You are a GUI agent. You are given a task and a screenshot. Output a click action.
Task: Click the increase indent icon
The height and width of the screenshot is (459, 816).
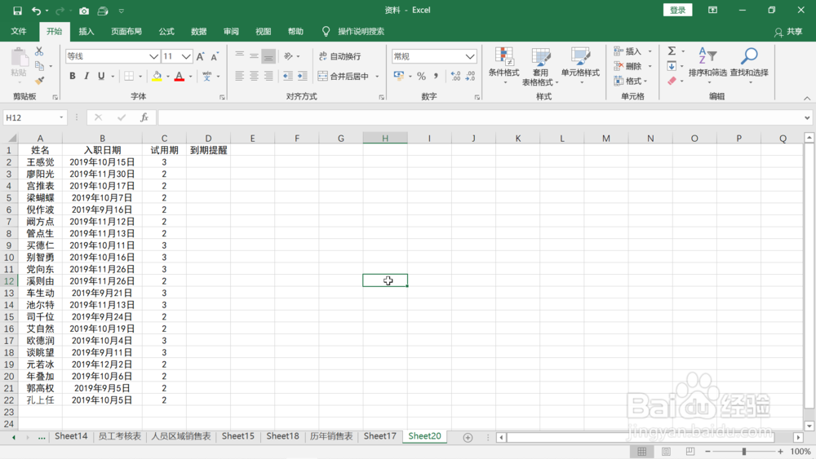(303, 76)
